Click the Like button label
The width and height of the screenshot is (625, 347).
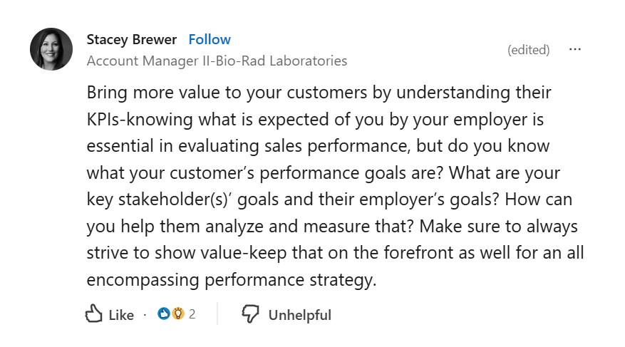pyautogui.click(x=121, y=315)
